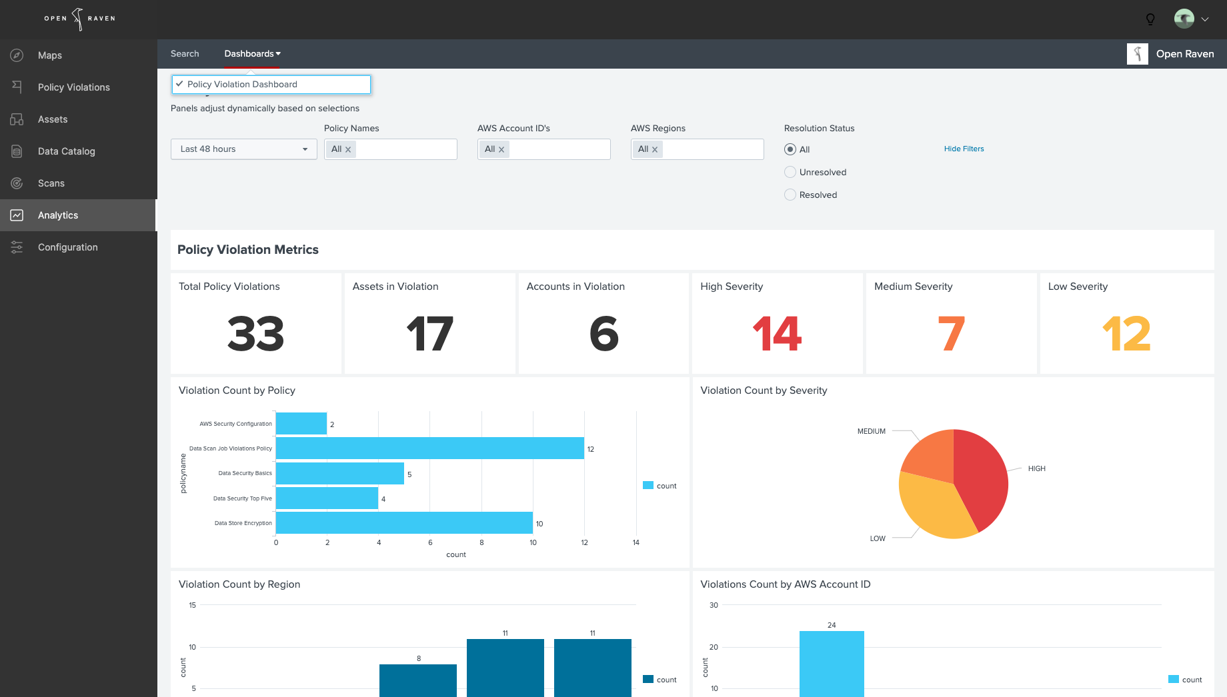Screen dimensions: 1227x697
Task: Click the Hide Filters link
Action: pyautogui.click(x=964, y=149)
